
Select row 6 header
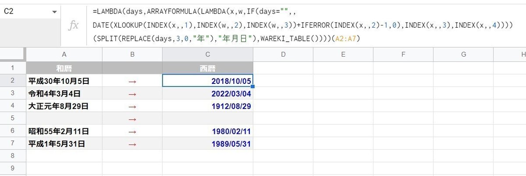click(x=13, y=131)
